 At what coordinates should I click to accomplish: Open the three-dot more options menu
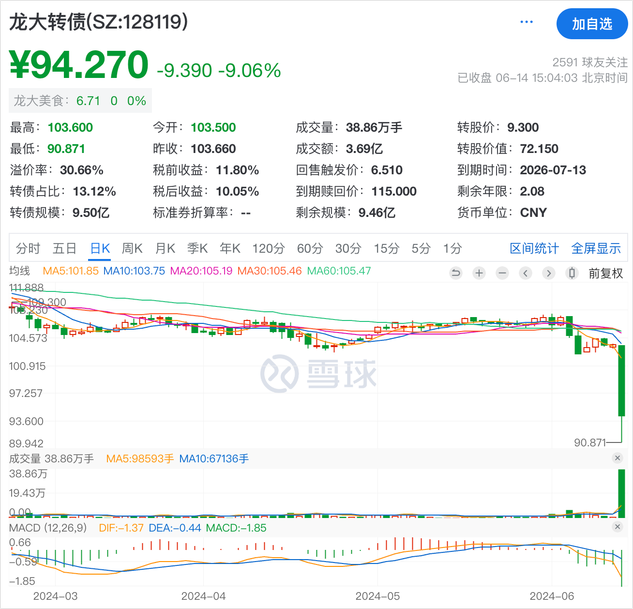(526, 22)
